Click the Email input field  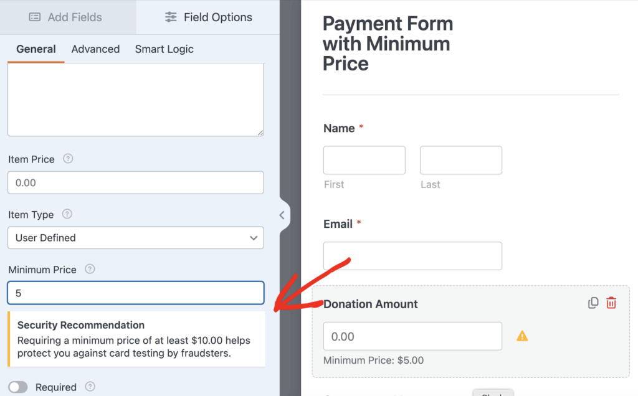[x=412, y=256]
